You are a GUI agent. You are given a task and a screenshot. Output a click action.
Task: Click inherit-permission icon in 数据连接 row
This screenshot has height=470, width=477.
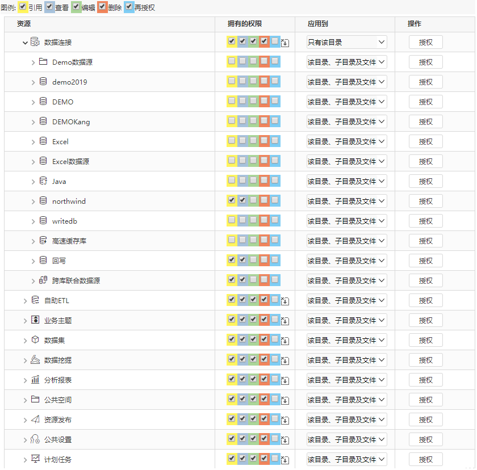pyautogui.click(x=285, y=43)
